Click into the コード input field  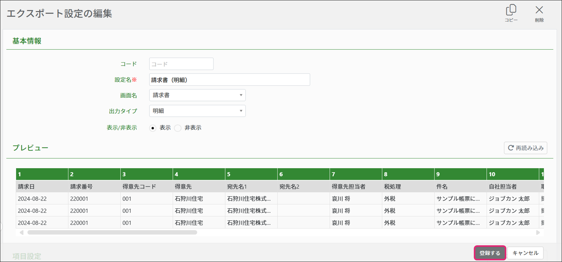click(x=181, y=64)
